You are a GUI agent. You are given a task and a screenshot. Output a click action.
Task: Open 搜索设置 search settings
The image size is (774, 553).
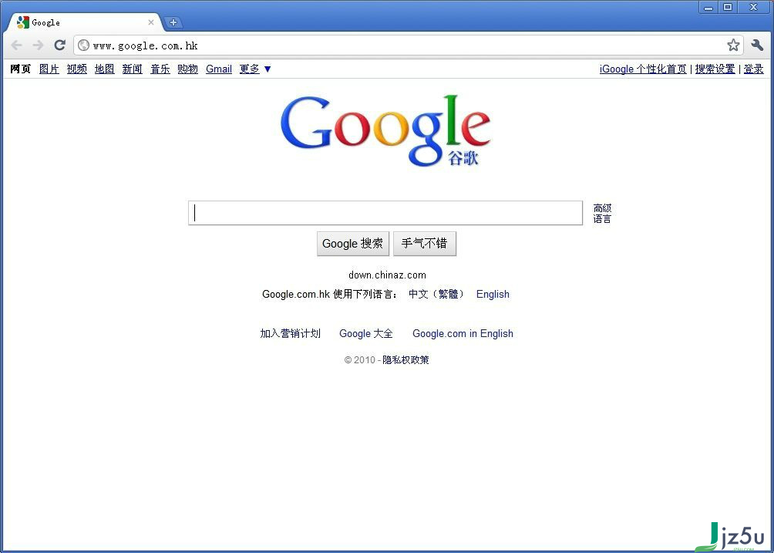(715, 69)
